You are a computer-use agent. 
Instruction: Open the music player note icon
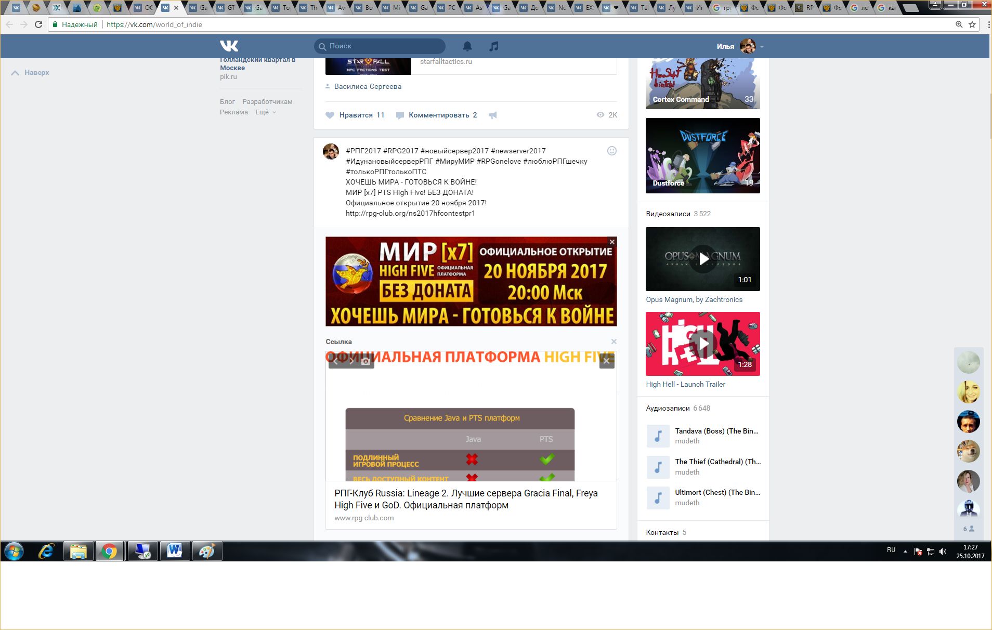pos(494,46)
